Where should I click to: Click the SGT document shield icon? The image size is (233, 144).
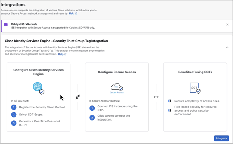tap(195, 88)
